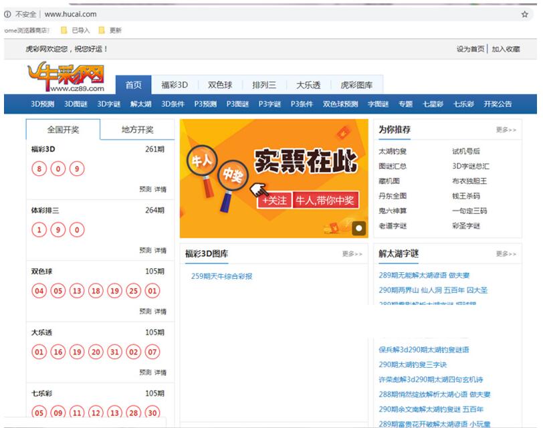Click the 加入收藏 link at top right

(506, 48)
